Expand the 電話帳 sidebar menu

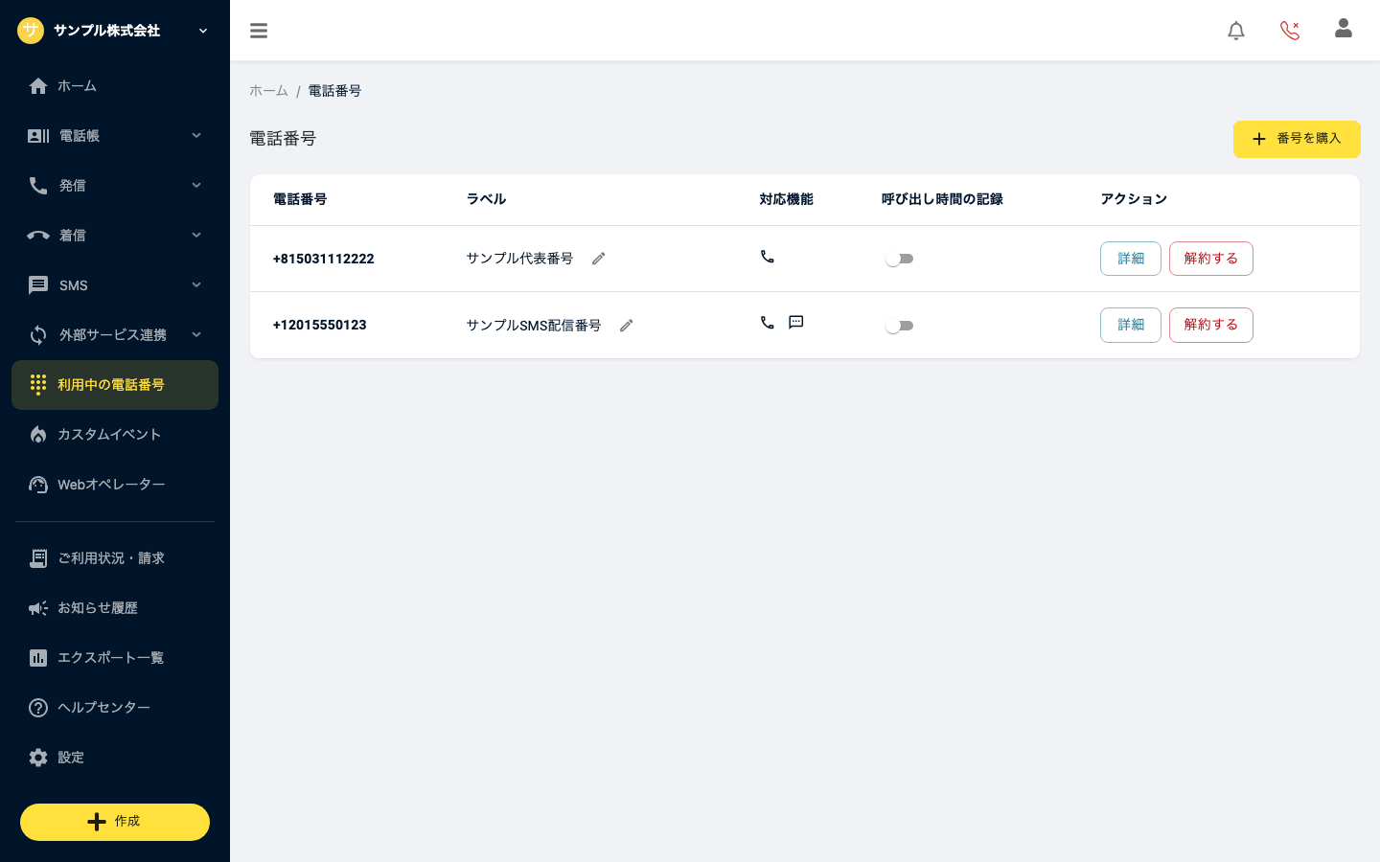click(115, 136)
